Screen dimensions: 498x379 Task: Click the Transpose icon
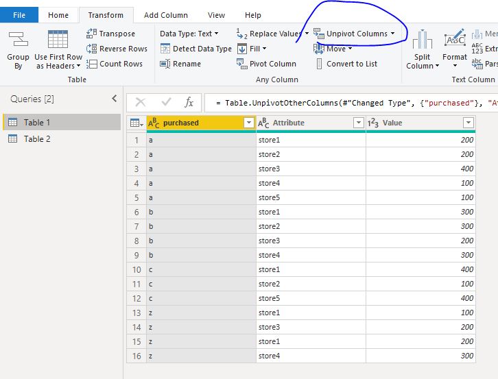[92, 34]
